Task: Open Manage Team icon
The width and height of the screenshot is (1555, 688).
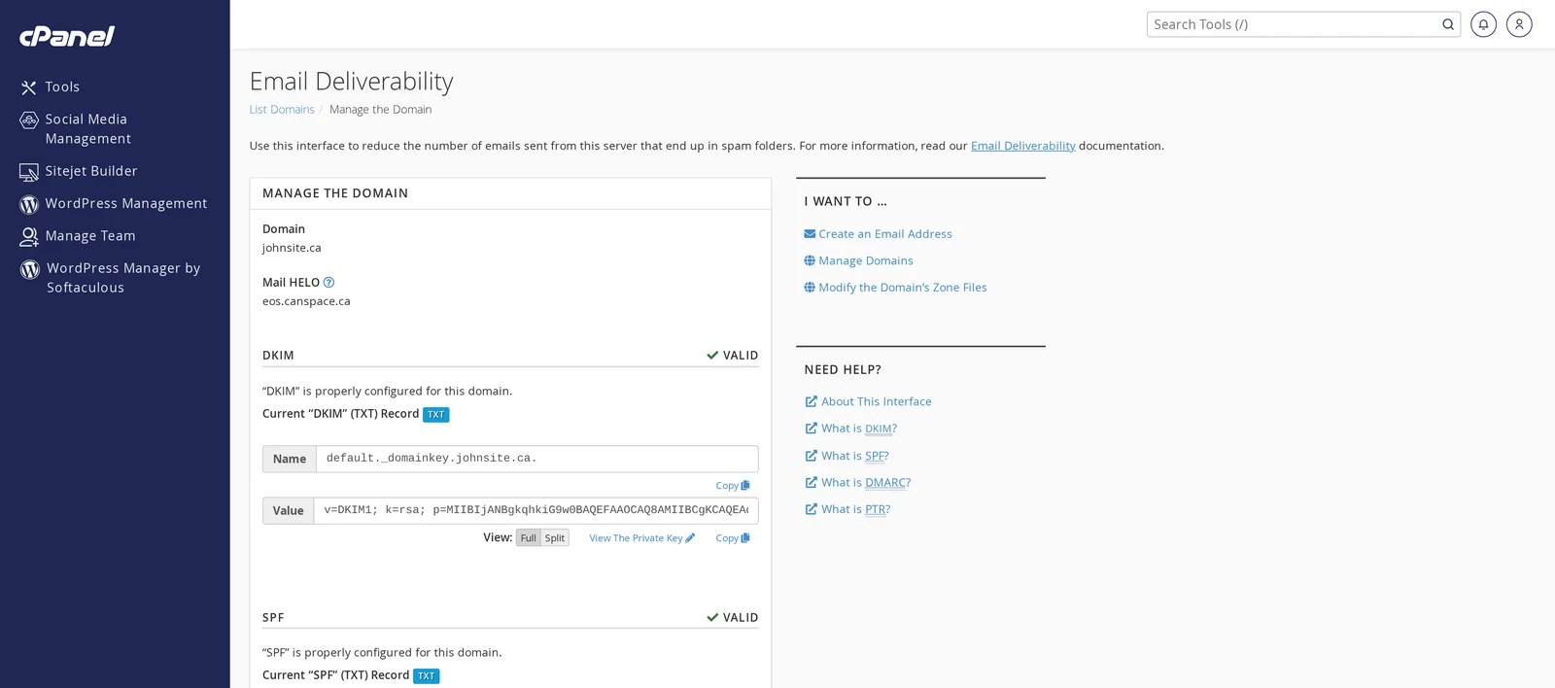Action: 29,236
